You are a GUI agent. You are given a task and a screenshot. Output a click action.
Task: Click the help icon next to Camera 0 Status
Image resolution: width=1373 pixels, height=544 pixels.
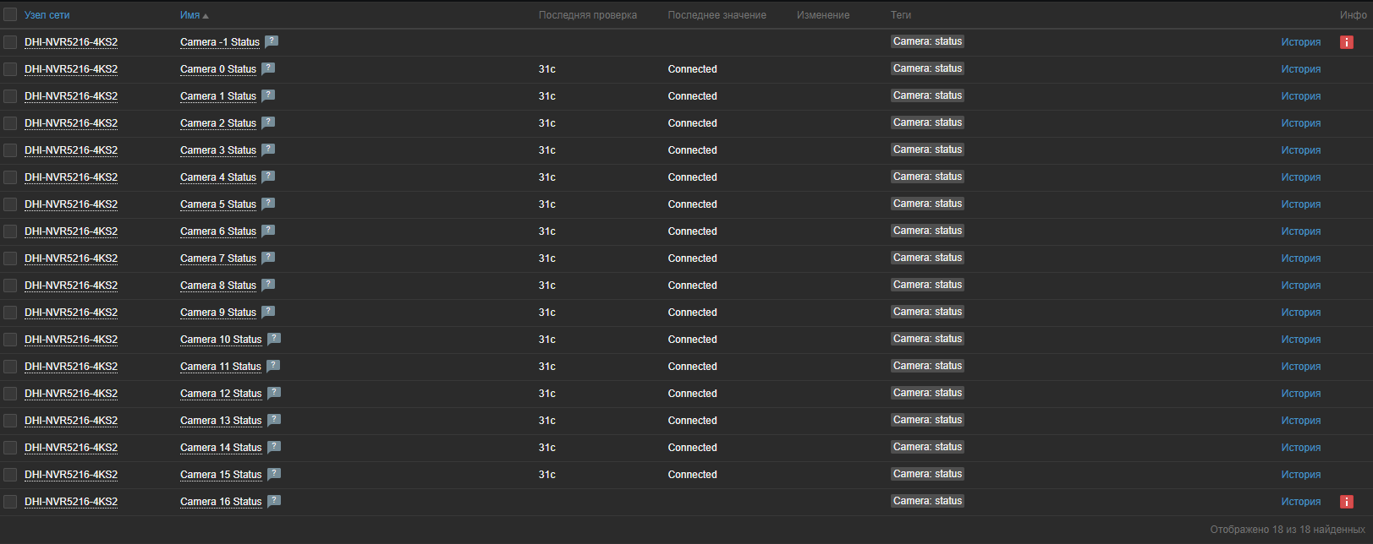268,68
